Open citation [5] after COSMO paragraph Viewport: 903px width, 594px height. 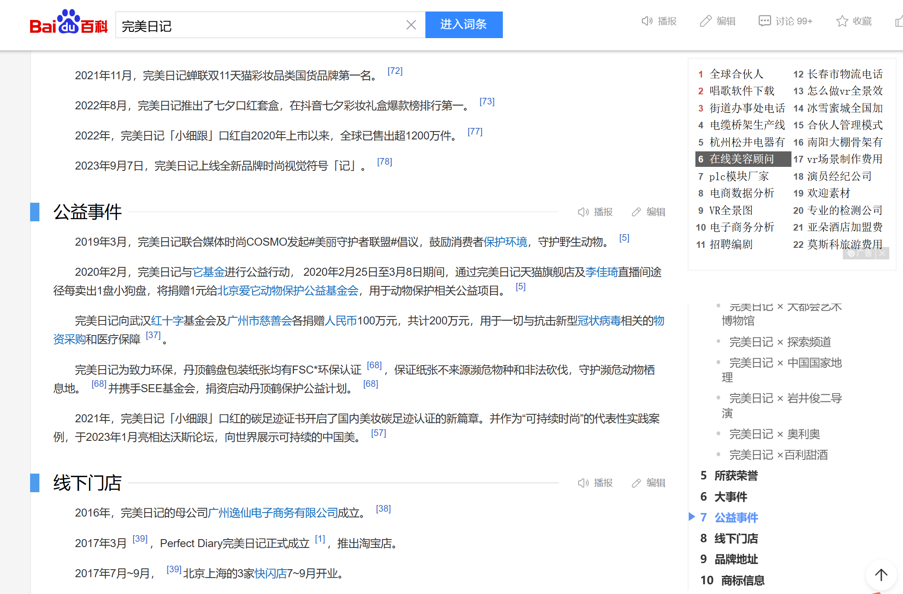click(625, 238)
